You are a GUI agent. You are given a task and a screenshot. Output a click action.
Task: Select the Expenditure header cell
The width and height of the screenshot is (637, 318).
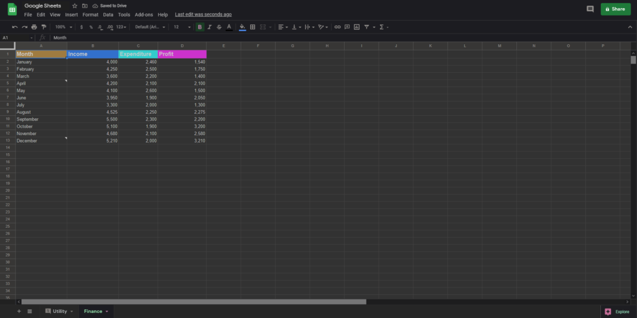[x=138, y=54]
